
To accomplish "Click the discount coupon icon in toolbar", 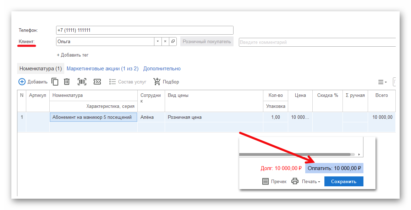I will click(97, 81).
